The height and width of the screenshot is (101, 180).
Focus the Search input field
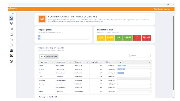tap(140, 55)
